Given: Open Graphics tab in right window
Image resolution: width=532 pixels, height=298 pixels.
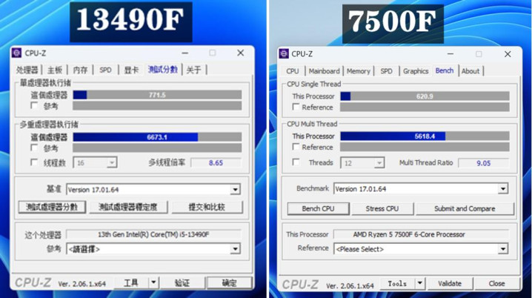Looking at the screenshot, I should pos(416,71).
